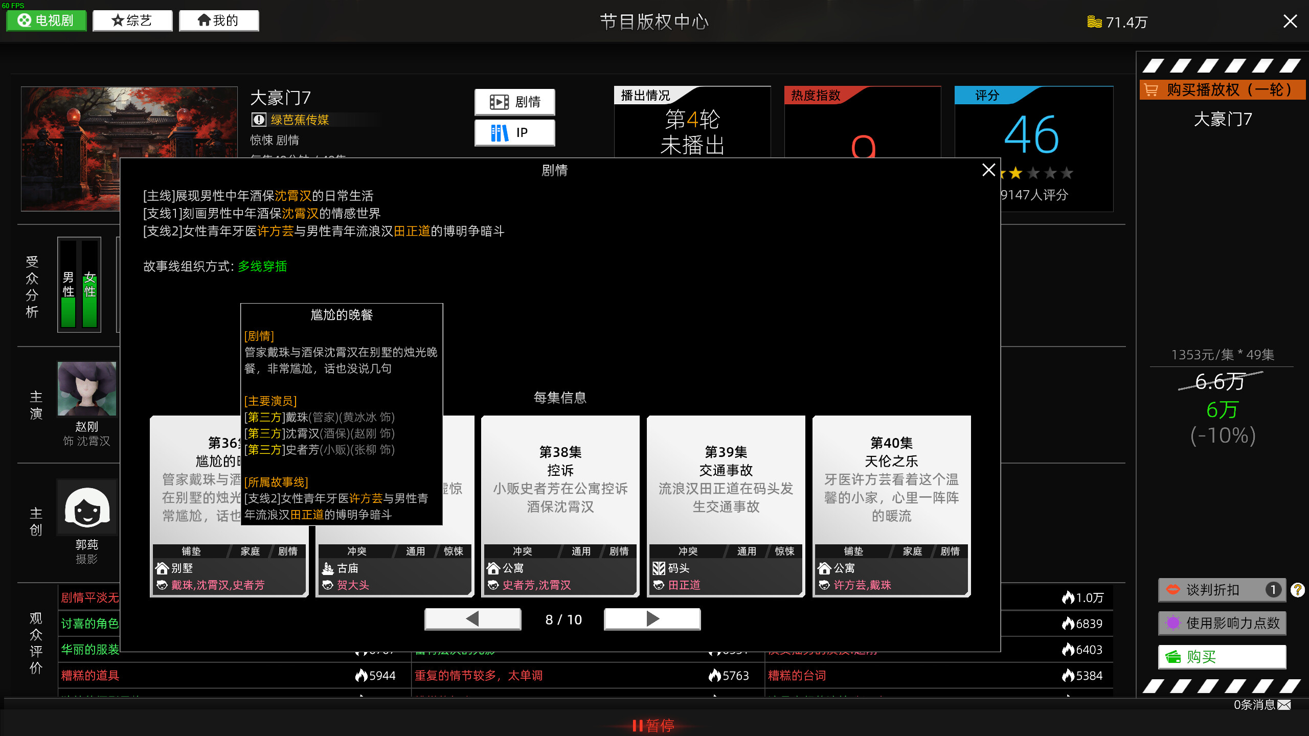Switch to the 综艺 tab

pos(132,20)
